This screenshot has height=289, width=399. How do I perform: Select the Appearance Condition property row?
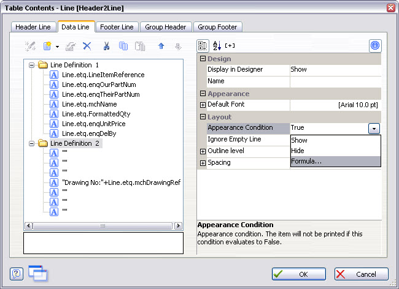pos(248,127)
